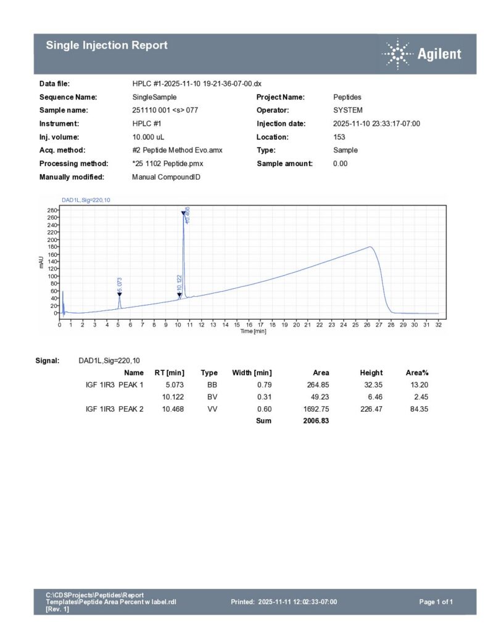Viewport: 488px width, 632px height.
Task: Click width cell '0.79'
Action: pyautogui.click(x=264, y=385)
